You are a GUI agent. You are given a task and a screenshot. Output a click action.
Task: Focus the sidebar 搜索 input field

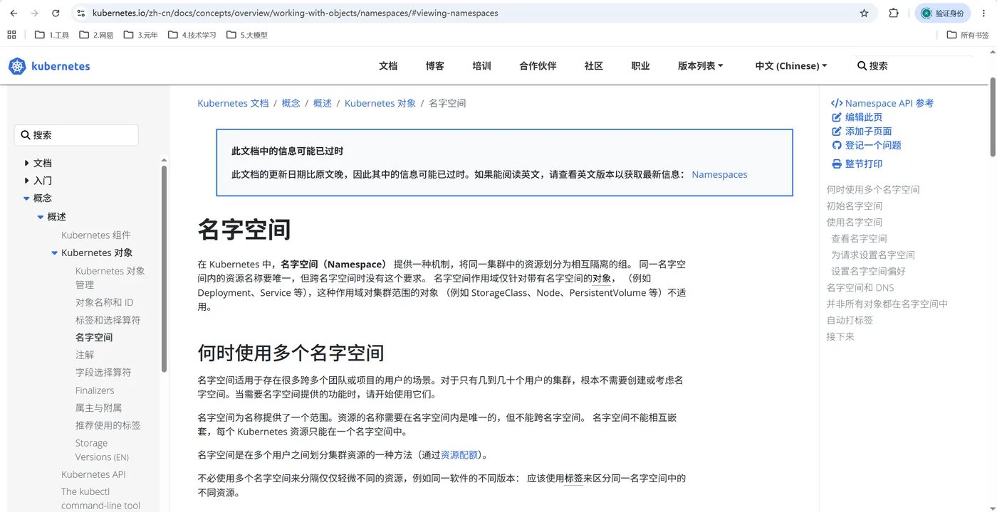pyautogui.click(x=76, y=135)
